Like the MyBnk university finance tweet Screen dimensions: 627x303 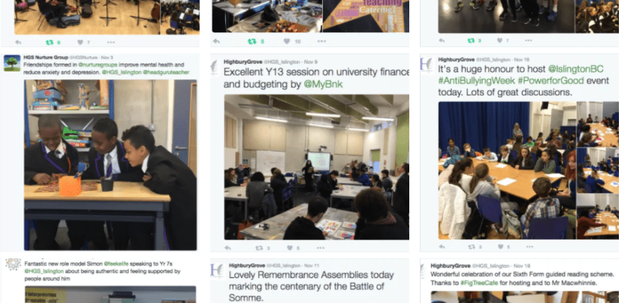[x=290, y=248]
